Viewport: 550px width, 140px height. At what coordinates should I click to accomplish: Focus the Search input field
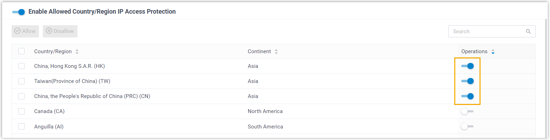[x=488, y=31]
